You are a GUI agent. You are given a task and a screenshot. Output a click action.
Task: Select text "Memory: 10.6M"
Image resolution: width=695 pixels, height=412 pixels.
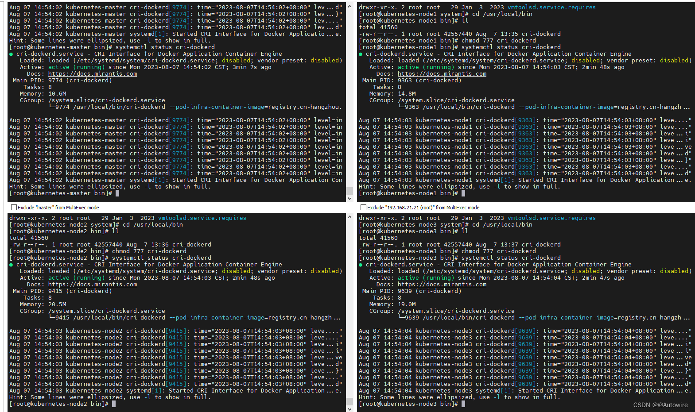[x=43, y=94]
